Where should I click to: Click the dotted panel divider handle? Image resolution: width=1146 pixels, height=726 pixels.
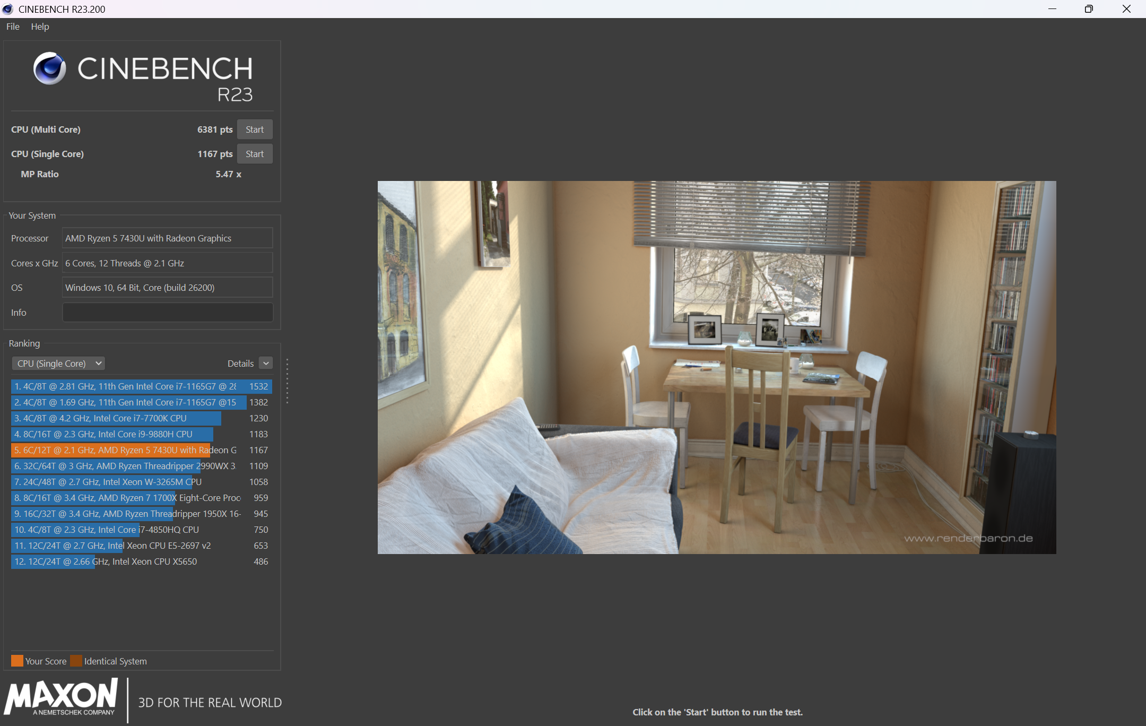(287, 381)
